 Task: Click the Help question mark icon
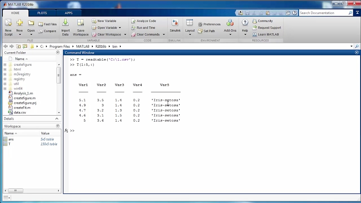pos(245,22)
